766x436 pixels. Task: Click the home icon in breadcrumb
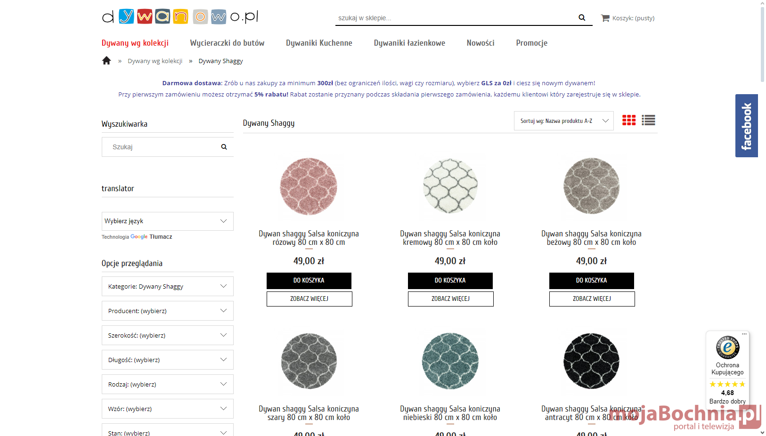(106, 61)
